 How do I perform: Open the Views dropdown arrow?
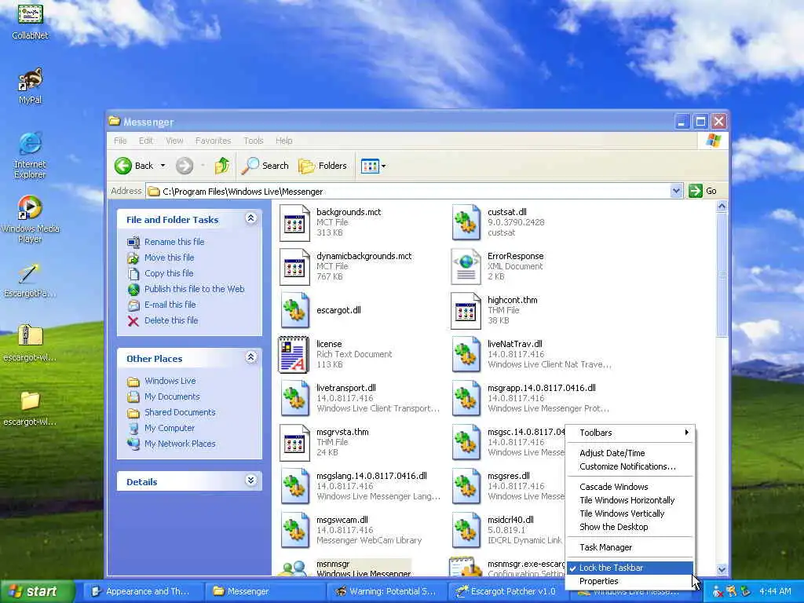click(x=383, y=166)
